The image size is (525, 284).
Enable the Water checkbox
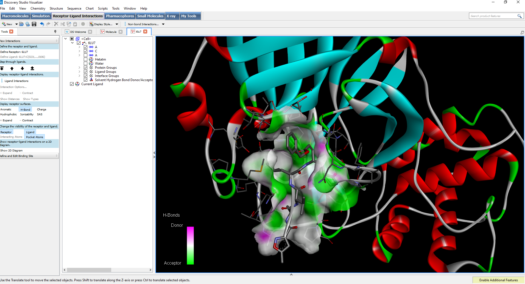(85, 64)
